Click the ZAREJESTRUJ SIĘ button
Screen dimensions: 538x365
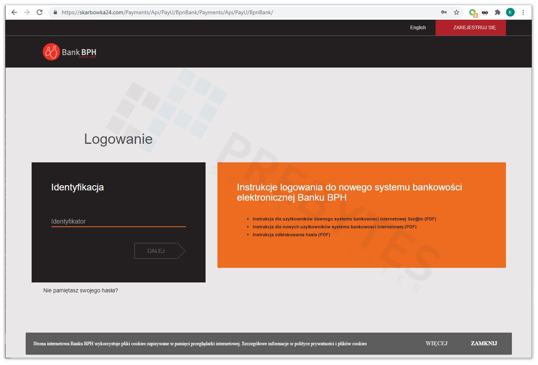[x=470, y=28]
